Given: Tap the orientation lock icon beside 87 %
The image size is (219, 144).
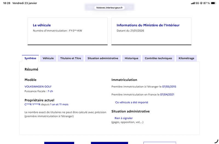Looking at the screenshot, I should pos(201,3).
